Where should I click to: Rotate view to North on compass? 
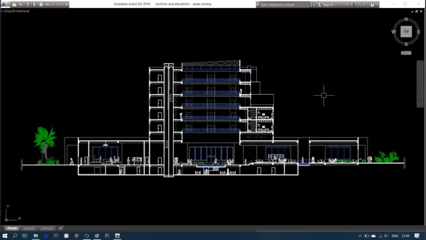click(x=406, y=19)
